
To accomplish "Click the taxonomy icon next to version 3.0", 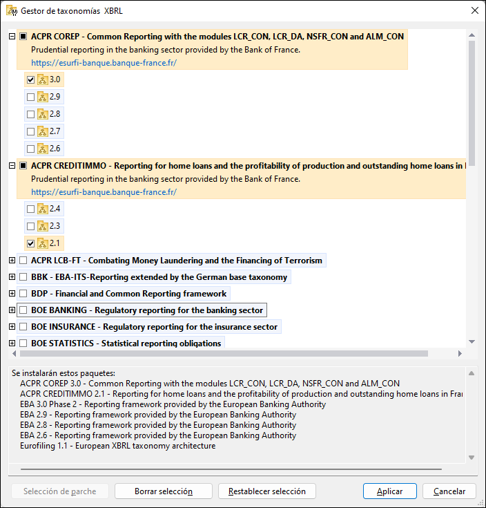I will click(43, 79).
